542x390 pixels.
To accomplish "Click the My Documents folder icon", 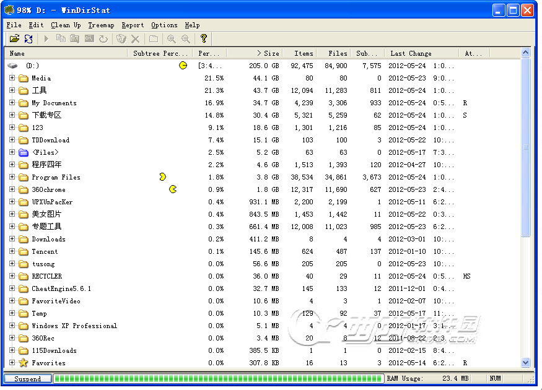I will tap(24, 103).
